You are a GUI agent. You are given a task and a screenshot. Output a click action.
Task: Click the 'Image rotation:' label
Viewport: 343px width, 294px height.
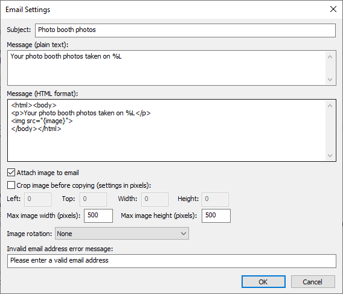30,234
